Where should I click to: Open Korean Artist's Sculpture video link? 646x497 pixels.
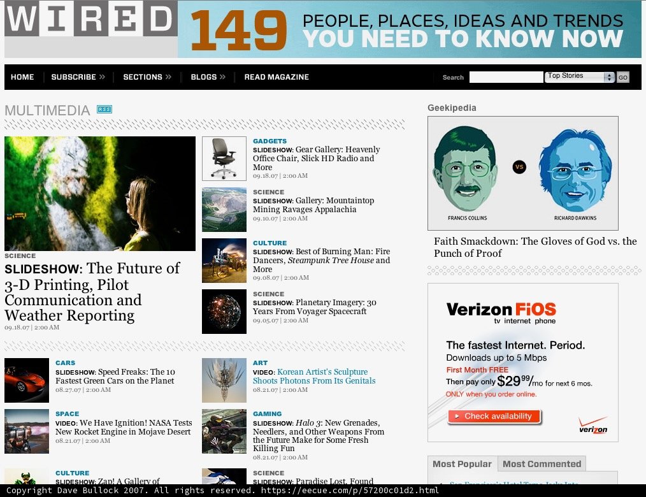pyautogui.click(x=314, y=376)
